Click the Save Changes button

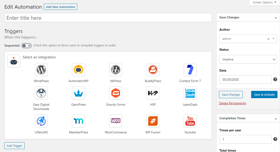coord(231,95)
